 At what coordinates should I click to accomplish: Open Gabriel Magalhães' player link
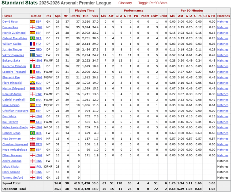[15, 38]
